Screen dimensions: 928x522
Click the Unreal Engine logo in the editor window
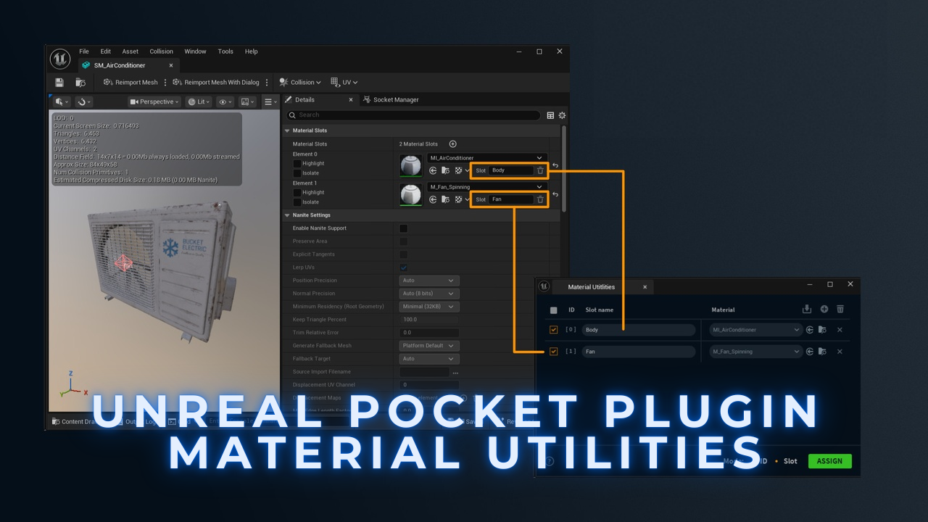point(60,59)
